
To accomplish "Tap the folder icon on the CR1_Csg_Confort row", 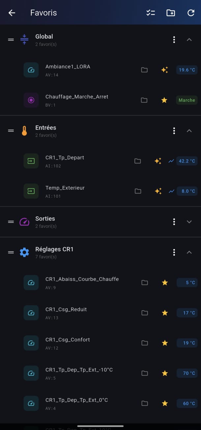I will click(145, 343).
